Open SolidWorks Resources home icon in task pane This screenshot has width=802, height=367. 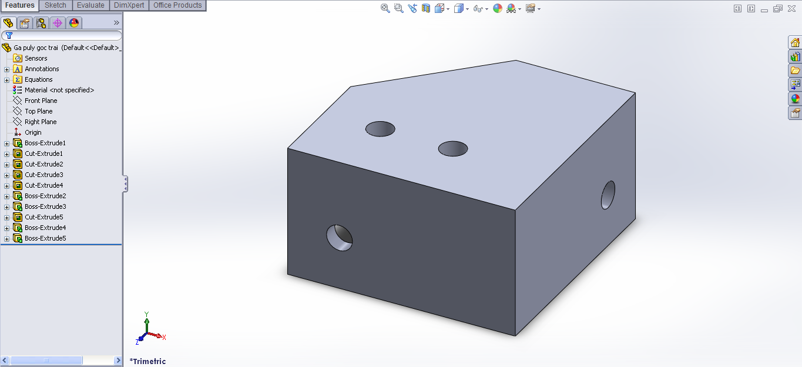[795, 42]
